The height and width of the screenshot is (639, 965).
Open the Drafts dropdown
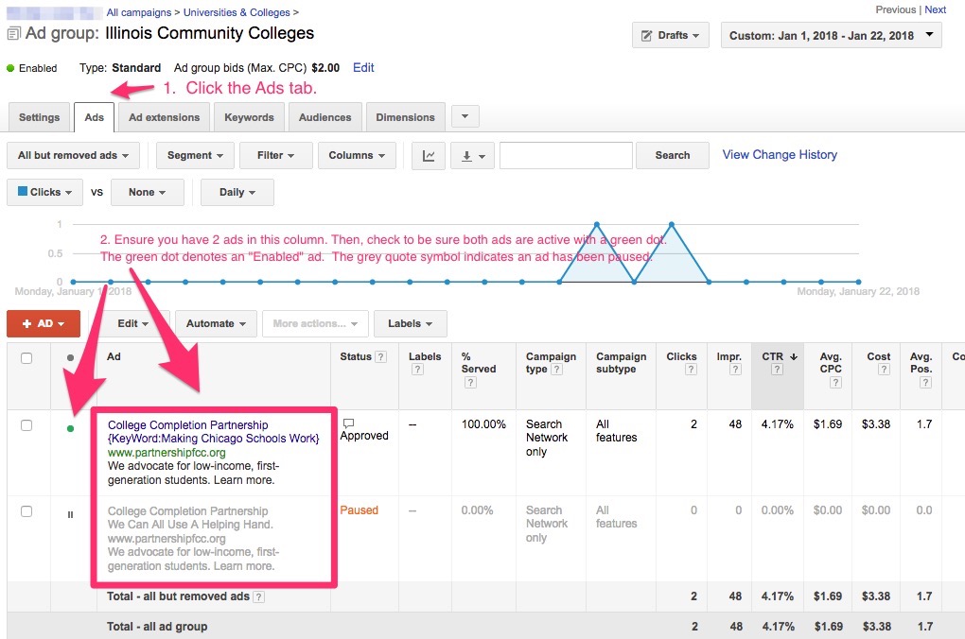coord(670,36)
